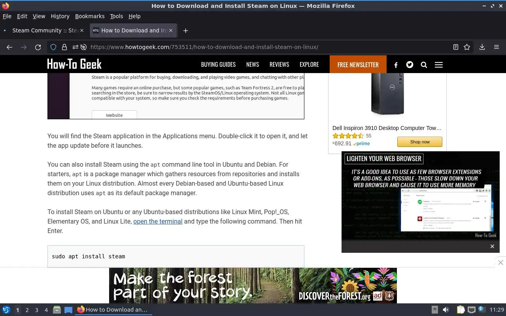Bookmark this page with the star
Image resolution: width=506 pixels, height=316 pixels.
467,47
